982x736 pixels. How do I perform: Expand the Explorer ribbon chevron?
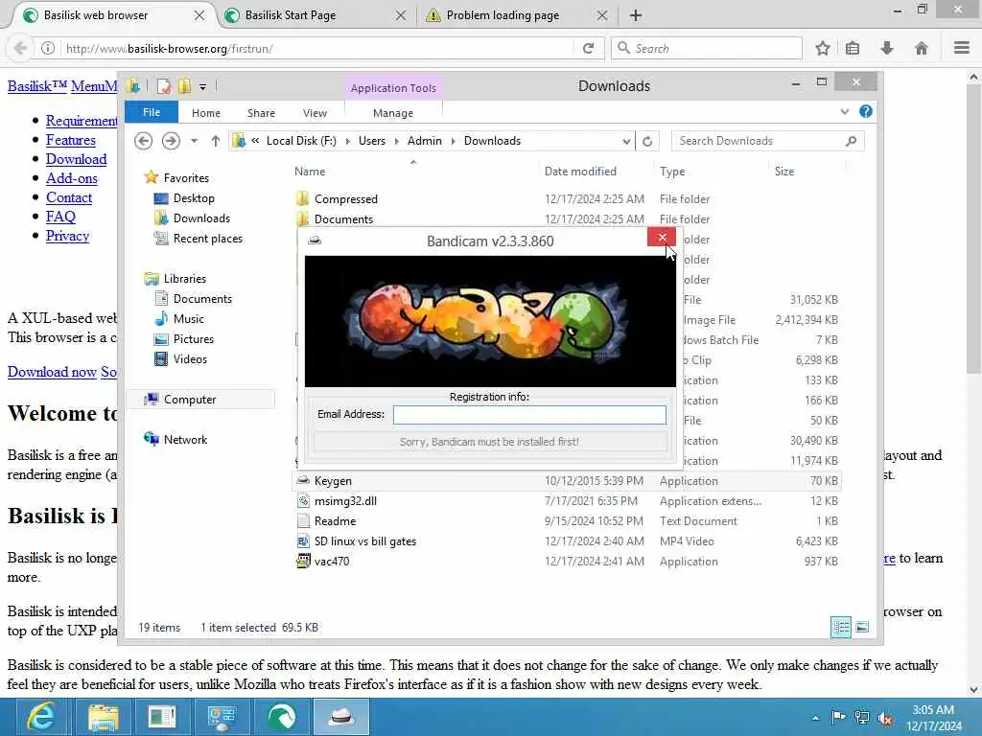point(844,111)
